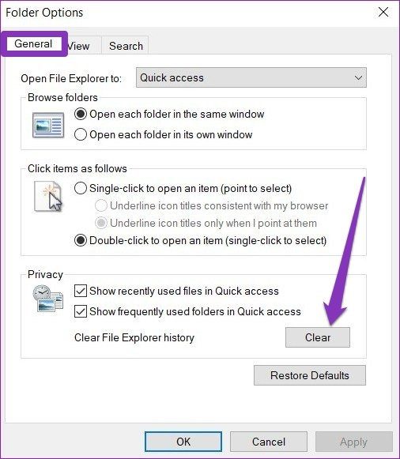Image resolution: width=400 pixels, height=459 pixels.
Task: Switch to the Search tab
Action: (x=126, y=46)
